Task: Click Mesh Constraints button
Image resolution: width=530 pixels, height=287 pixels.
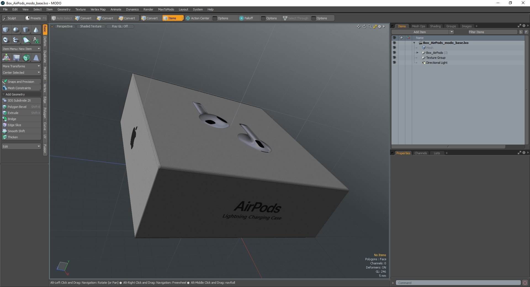Action: [21, 88]
